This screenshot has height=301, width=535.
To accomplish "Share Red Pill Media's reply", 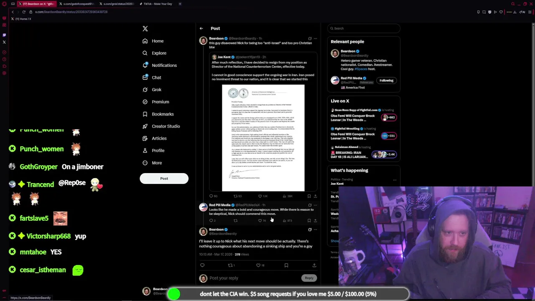I will (x=315, y=220).
